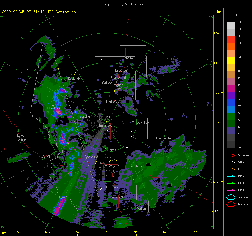Screen dimensions: 252x236
Task: Click the Composite_Reflectivity title
Action: tap(126, 4)
